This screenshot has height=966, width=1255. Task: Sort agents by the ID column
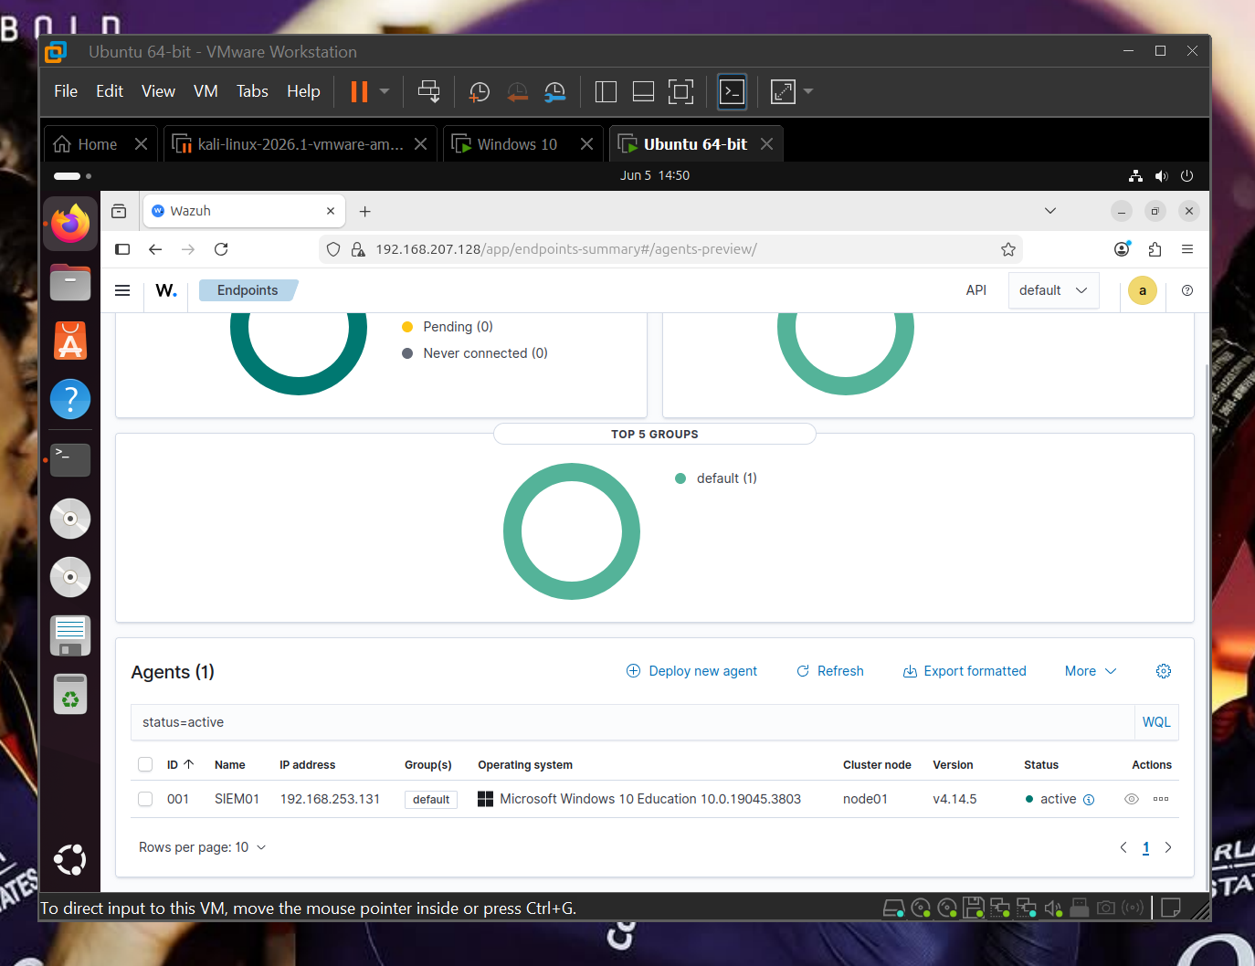[180, 764]
